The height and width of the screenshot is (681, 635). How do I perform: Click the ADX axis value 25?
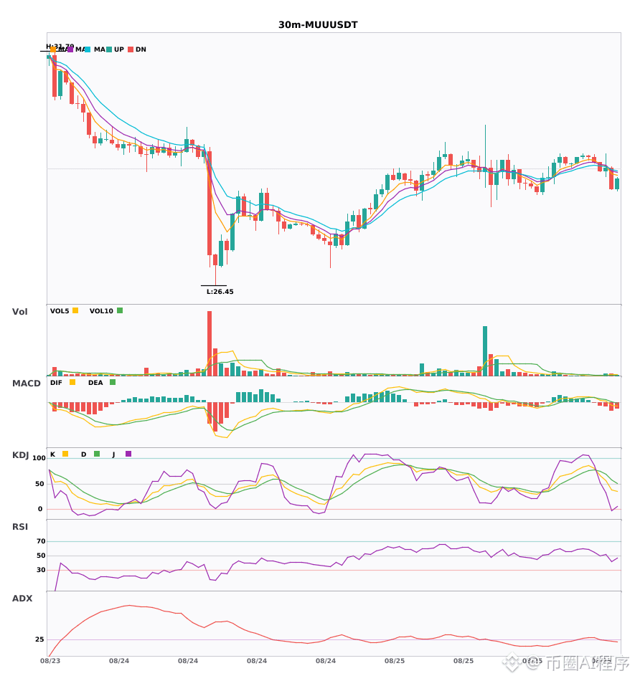pos(39,639)
